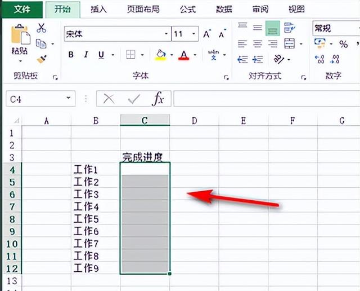
Task: Click the Insert Function fx icon
Action: [x=158, y=99]
